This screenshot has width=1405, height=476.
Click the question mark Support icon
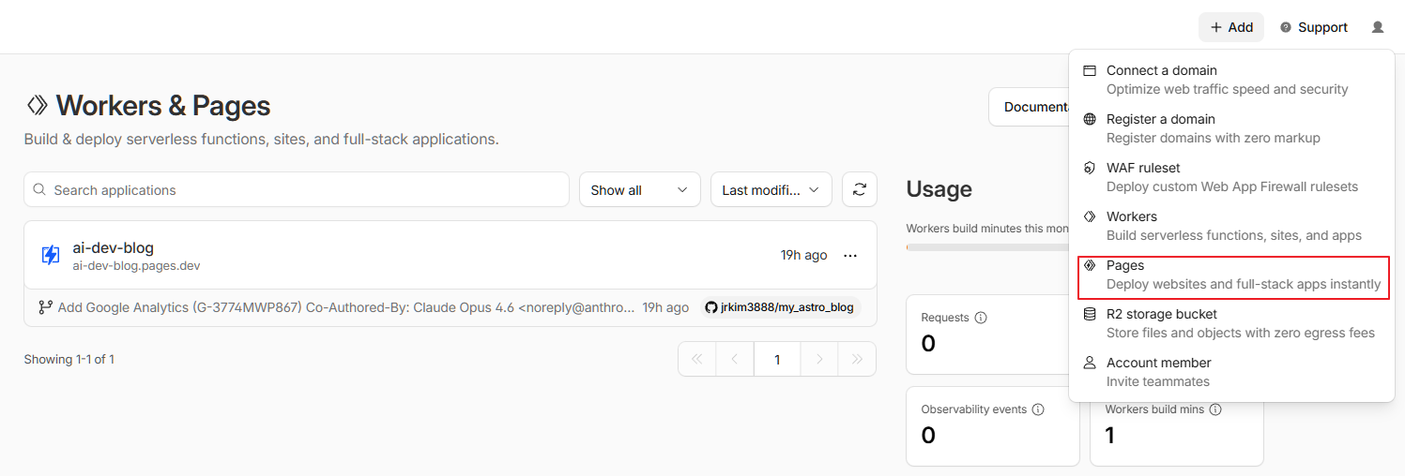click(x=1286, y=27)
